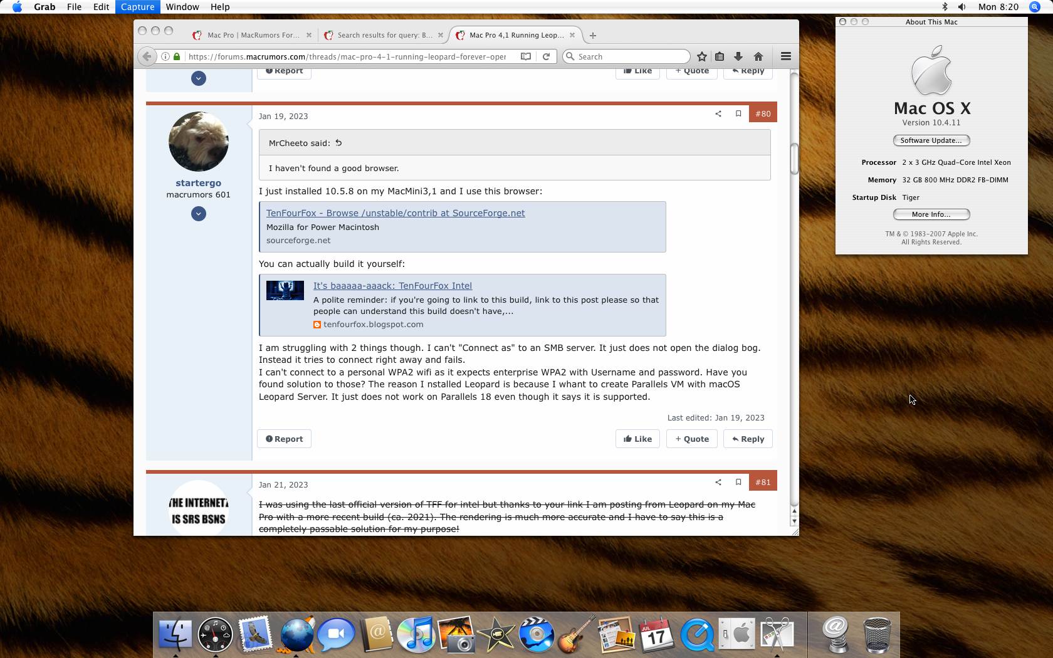
Task: Click Version 10.4.11 text in About This Mac
Action: tap(931, 123)
